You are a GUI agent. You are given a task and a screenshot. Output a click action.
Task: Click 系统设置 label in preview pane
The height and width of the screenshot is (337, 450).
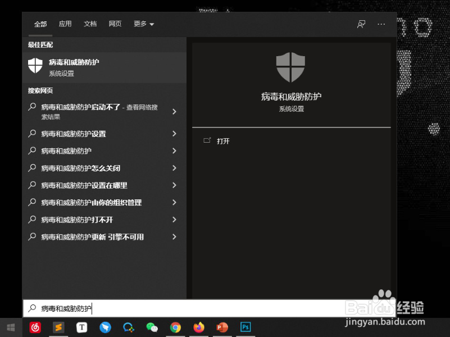click(292, 109)
